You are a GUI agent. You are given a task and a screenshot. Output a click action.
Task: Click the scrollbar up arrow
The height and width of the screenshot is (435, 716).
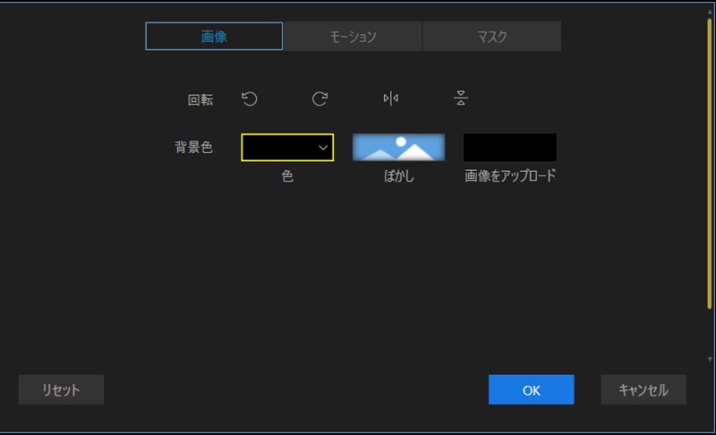pos(710,12)
